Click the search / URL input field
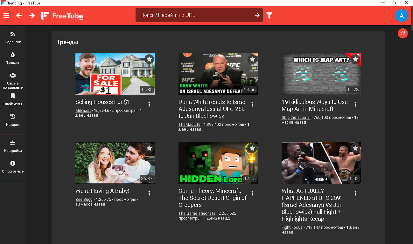Screen dimensions: 413x244 (x=196, y=15)
